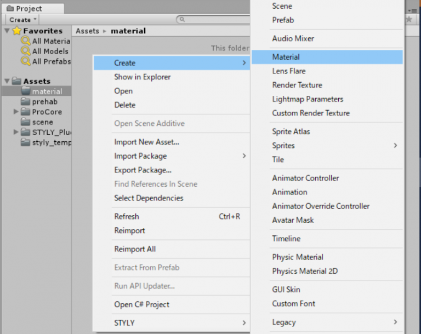Click the scene folder icon
This screenshot has width=421, height=334.
[x=26, y=122]
